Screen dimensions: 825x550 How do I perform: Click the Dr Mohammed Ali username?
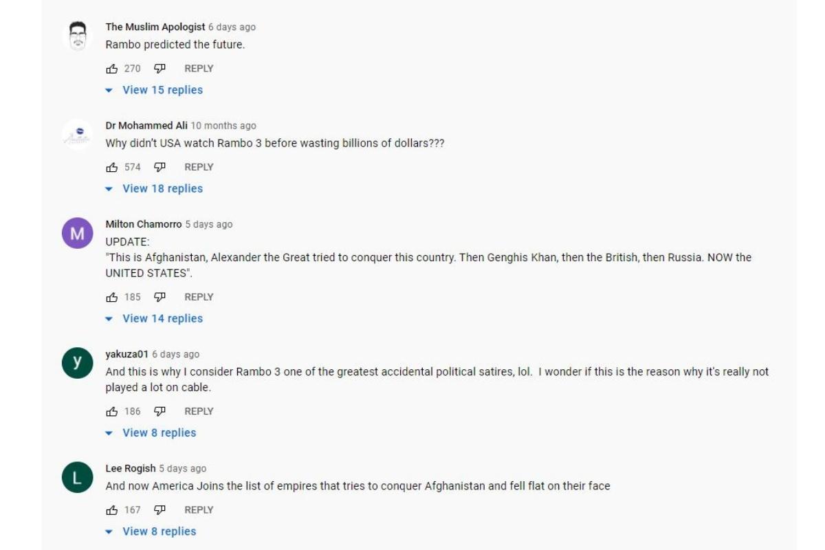[x=146, y=126]
